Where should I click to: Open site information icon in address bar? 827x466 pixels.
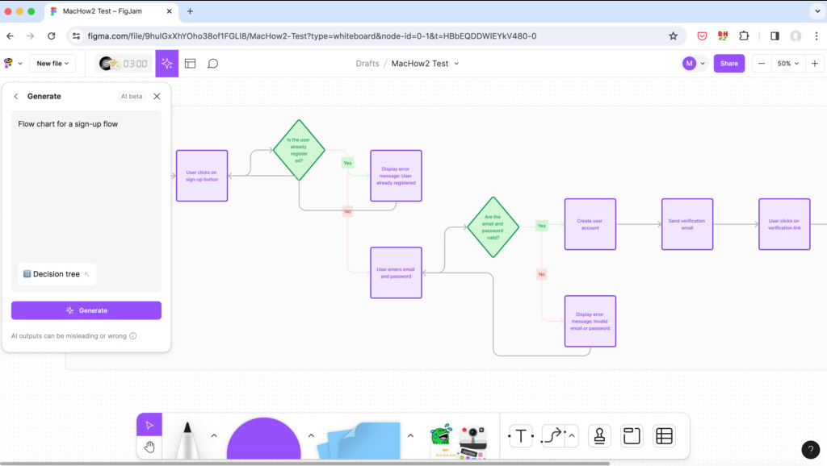(77, 35)
